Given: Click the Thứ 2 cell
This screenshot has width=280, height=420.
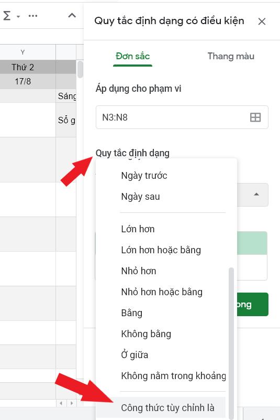Looking at the screenshot, I should coord(23,67).
